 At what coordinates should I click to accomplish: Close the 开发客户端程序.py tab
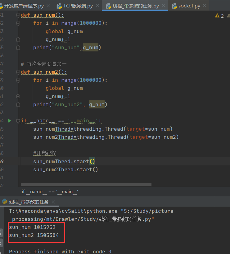[48, 6]
